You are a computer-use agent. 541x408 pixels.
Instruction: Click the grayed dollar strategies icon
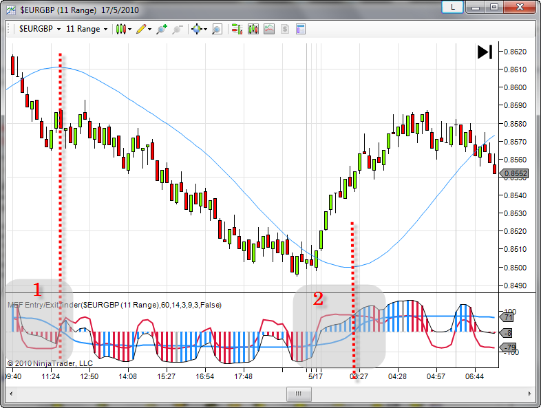tap(285, 30)
